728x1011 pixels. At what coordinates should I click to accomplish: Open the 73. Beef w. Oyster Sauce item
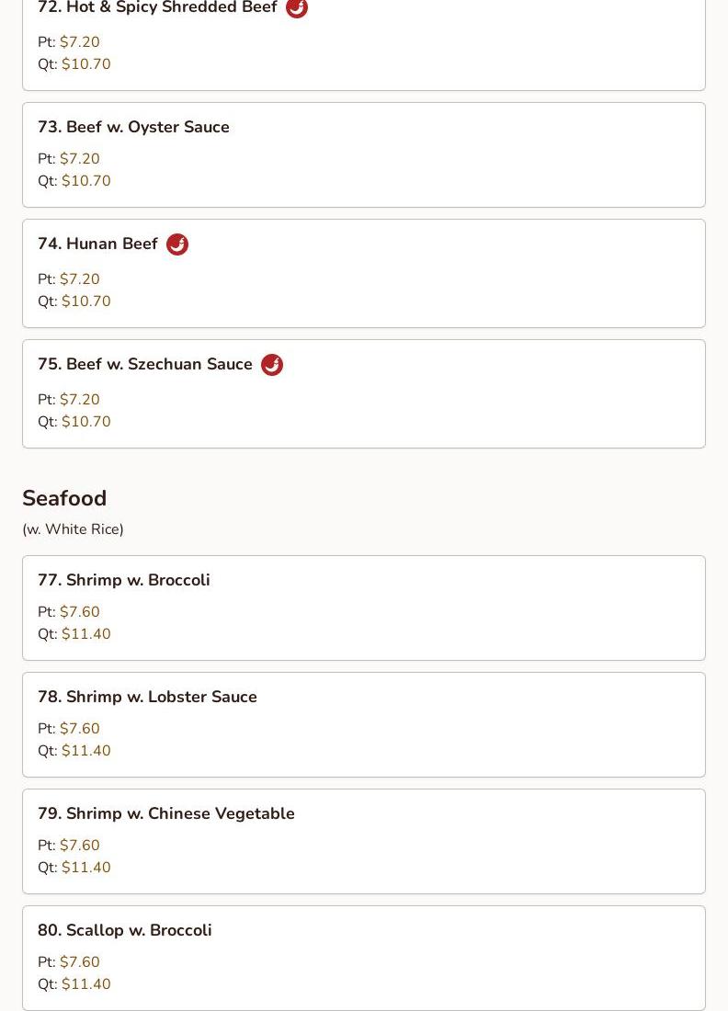[x=364, y=154]
